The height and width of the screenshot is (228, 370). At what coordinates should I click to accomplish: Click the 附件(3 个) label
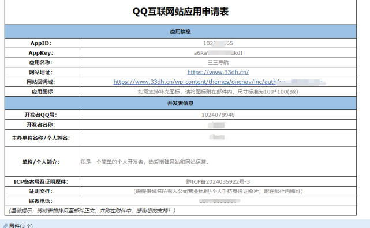pos(21,226)
